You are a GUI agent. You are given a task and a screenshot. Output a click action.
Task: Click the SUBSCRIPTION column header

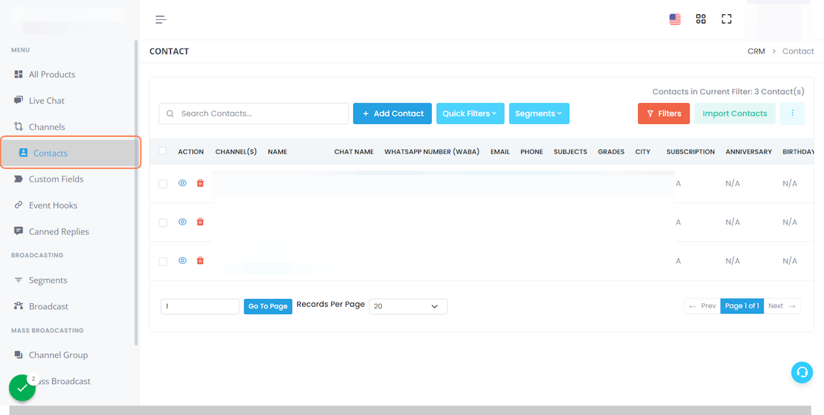(x=690, y=152)
